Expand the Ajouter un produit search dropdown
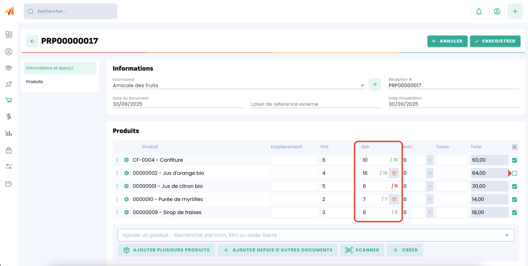Screen dimensions: 528x266 coord(507,235)
